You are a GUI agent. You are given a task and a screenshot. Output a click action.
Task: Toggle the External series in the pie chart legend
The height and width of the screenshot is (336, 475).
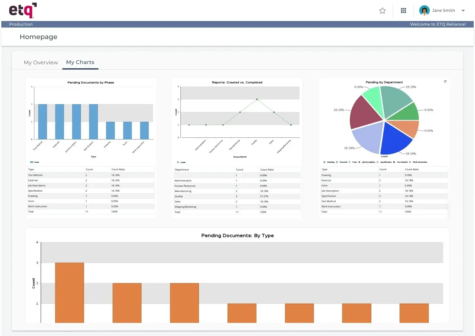[337, 162]
